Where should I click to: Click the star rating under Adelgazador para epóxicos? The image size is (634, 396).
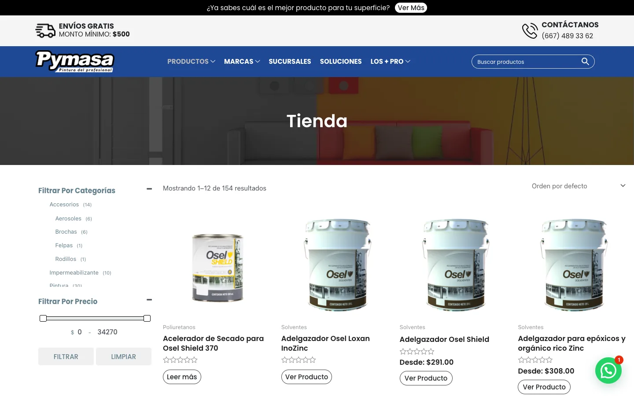click(x=535, y=360)
